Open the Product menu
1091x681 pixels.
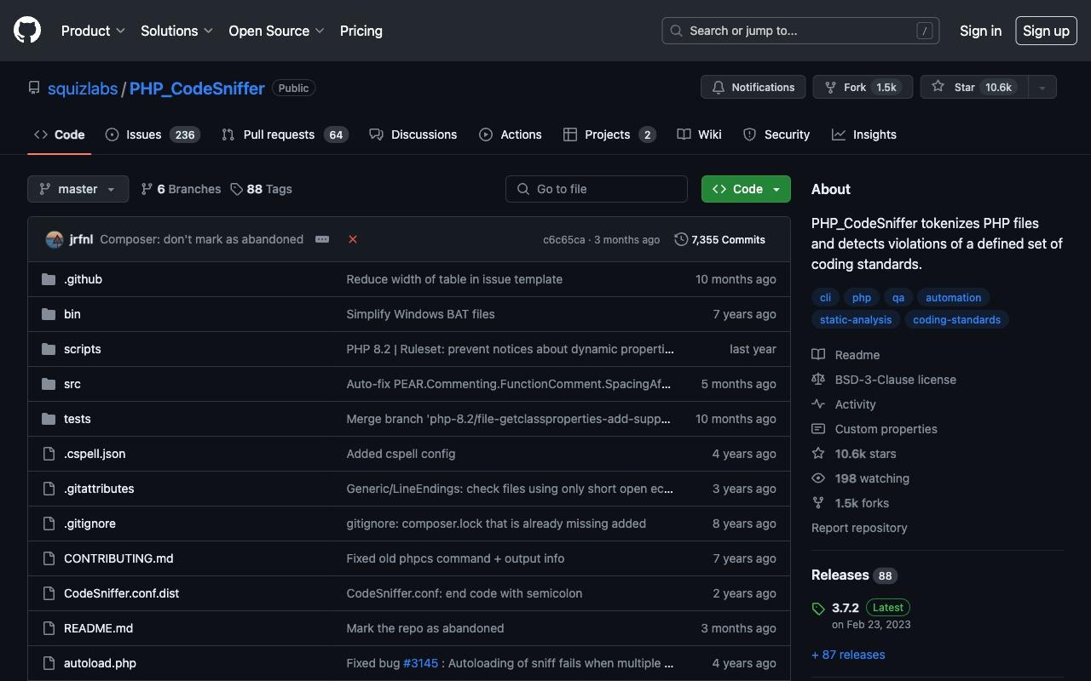click(93, 31)
